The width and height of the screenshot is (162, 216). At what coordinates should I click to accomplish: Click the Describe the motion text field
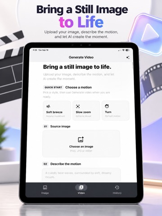pyautogui.click(x=81, y=175)
